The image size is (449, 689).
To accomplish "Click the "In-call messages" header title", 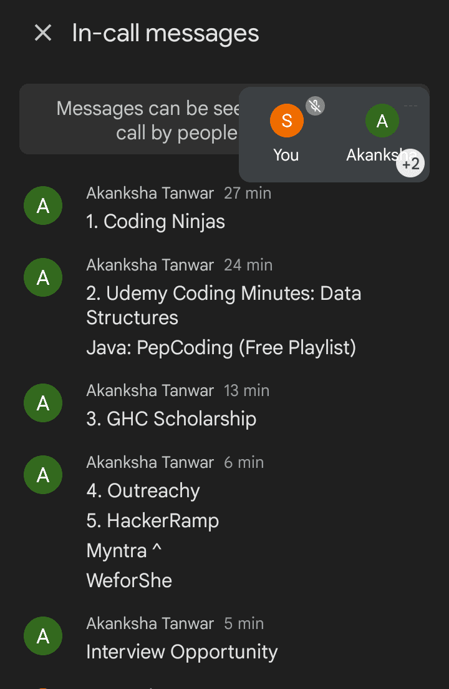I will 165,33.
